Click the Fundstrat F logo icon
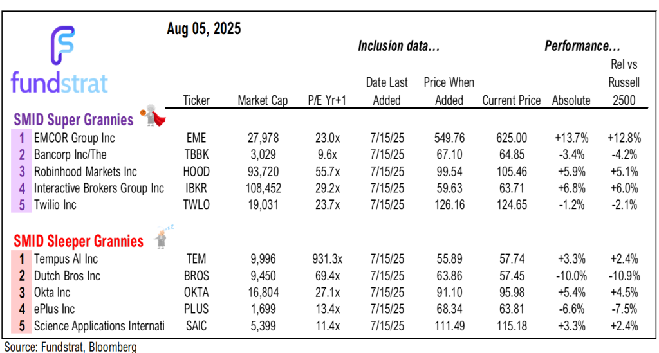The image size is (659, 353). (x=62, y=44)
